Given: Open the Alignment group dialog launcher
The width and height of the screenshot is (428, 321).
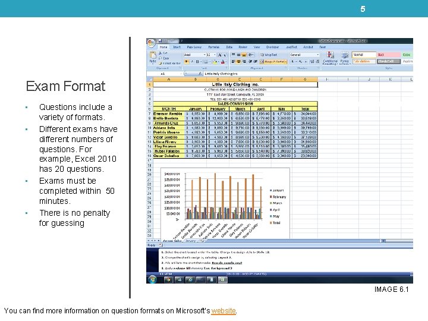Looking at the screenshot, I should click(x=286, y=68).
